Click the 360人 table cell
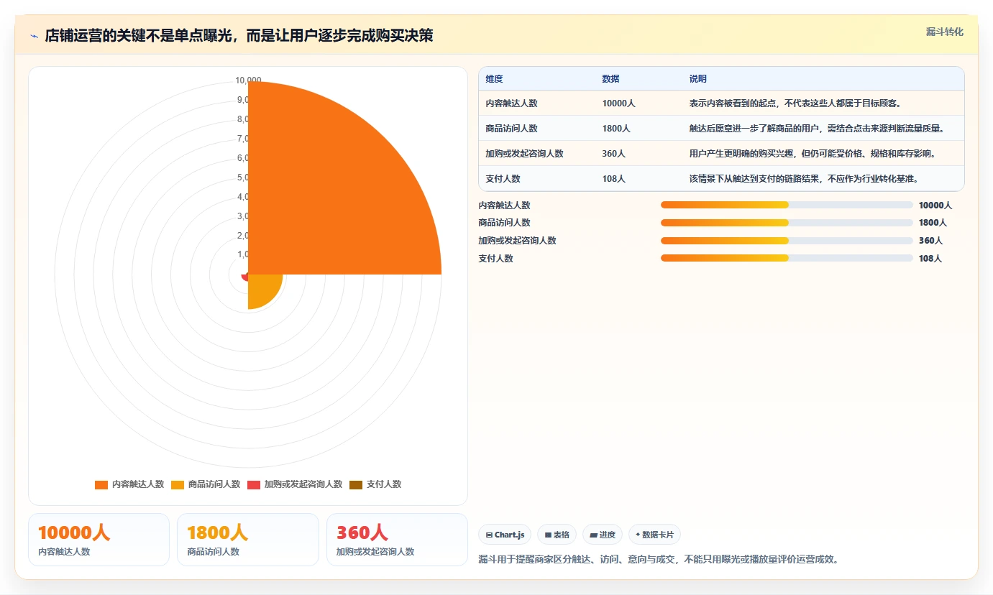Viewport: 993px width, 595px height. click(x=613, y=154)
